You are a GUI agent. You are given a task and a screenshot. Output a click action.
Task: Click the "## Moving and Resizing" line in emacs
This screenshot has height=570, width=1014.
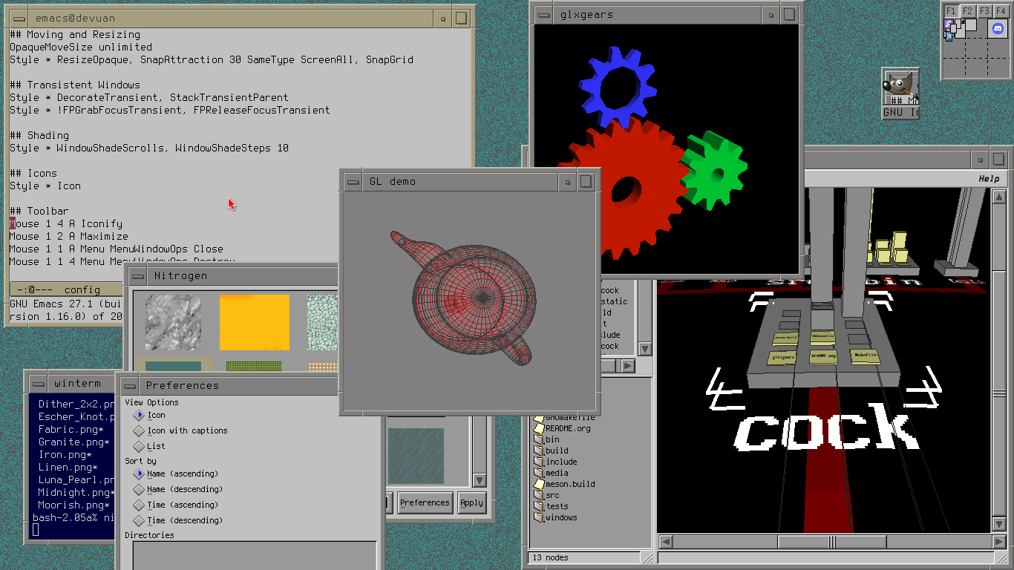click(75, 34)
